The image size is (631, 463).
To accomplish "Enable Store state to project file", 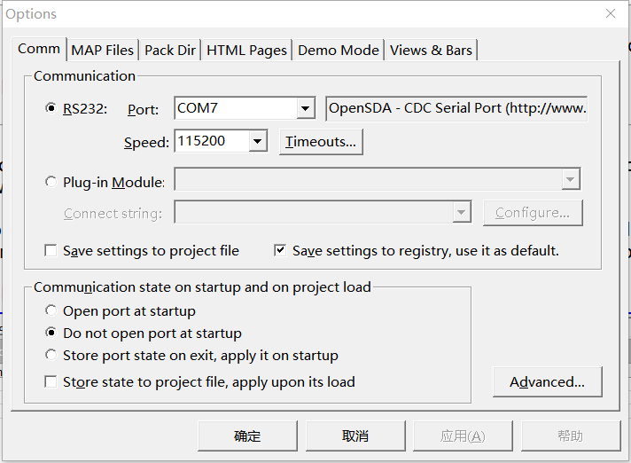I will pyautogui.click(x=51, y=382).
